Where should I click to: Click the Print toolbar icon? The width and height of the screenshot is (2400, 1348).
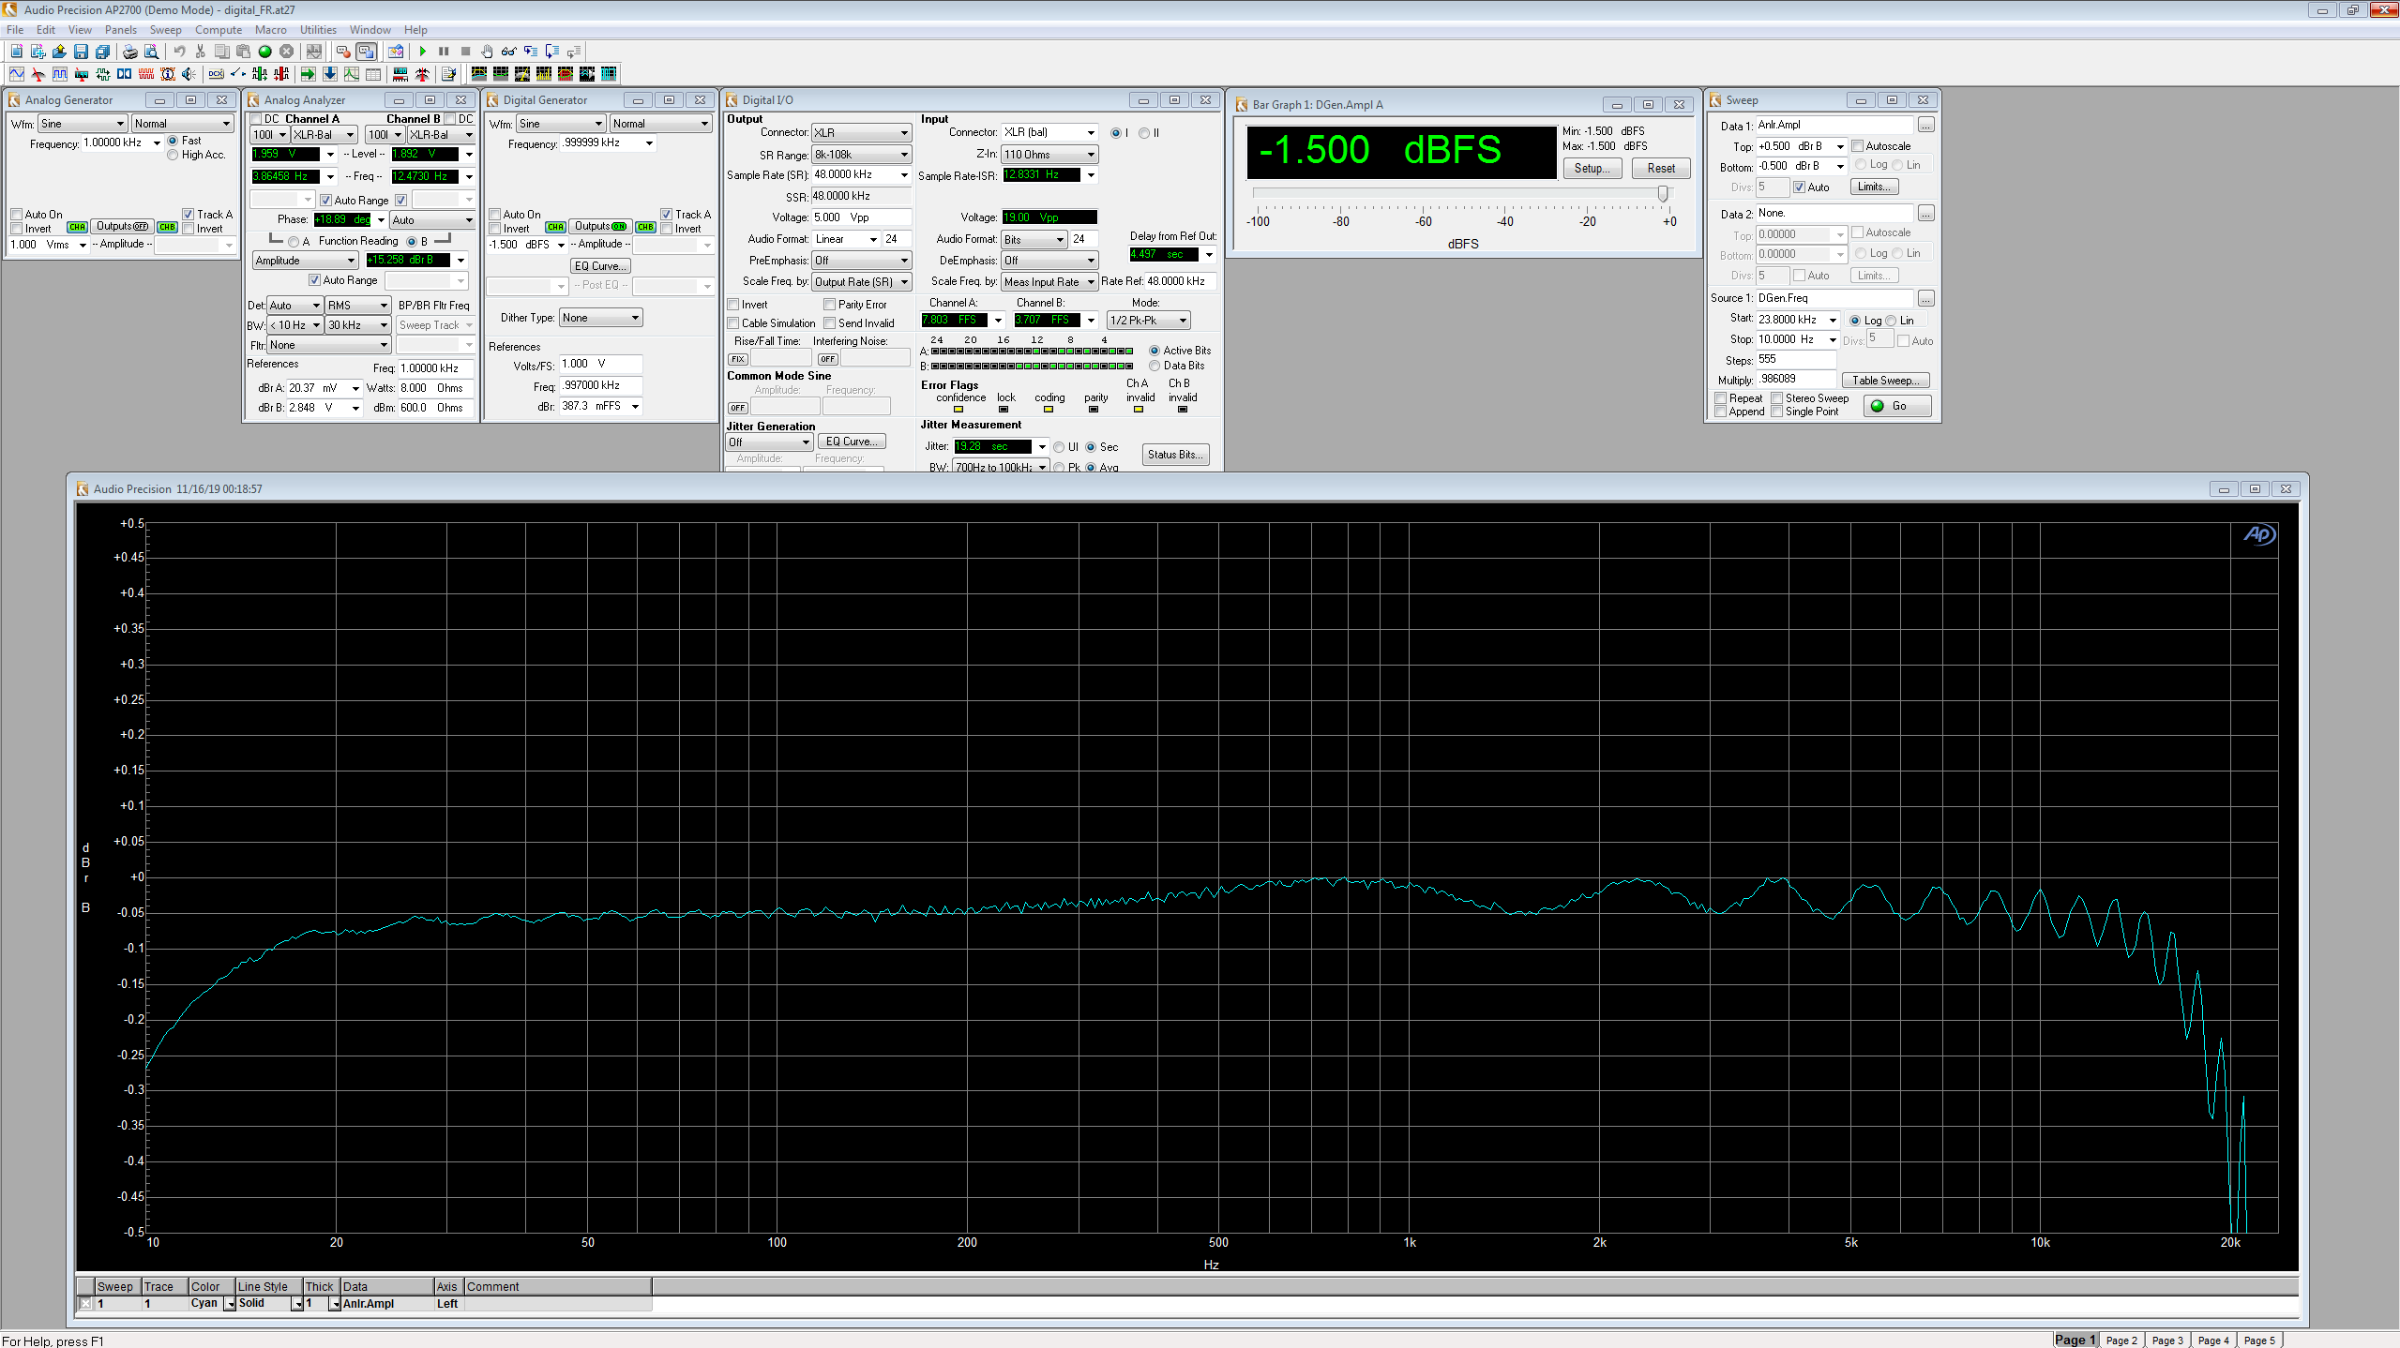coord(129,52)
